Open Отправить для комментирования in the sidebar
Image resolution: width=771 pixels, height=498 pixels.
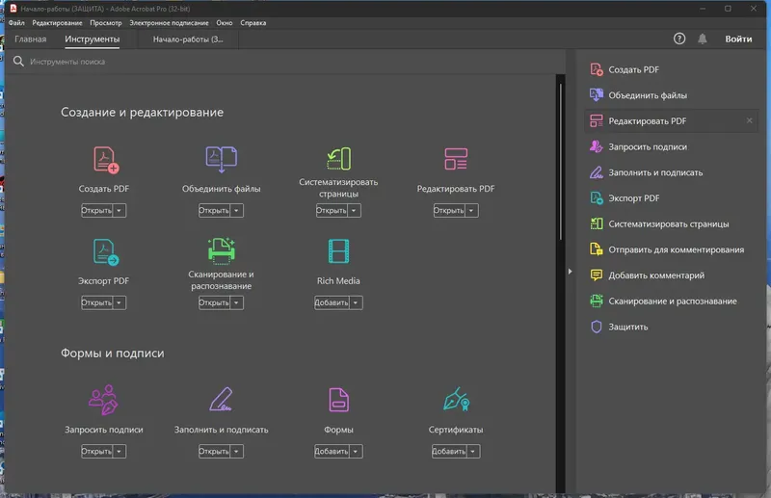pos(671,249)
